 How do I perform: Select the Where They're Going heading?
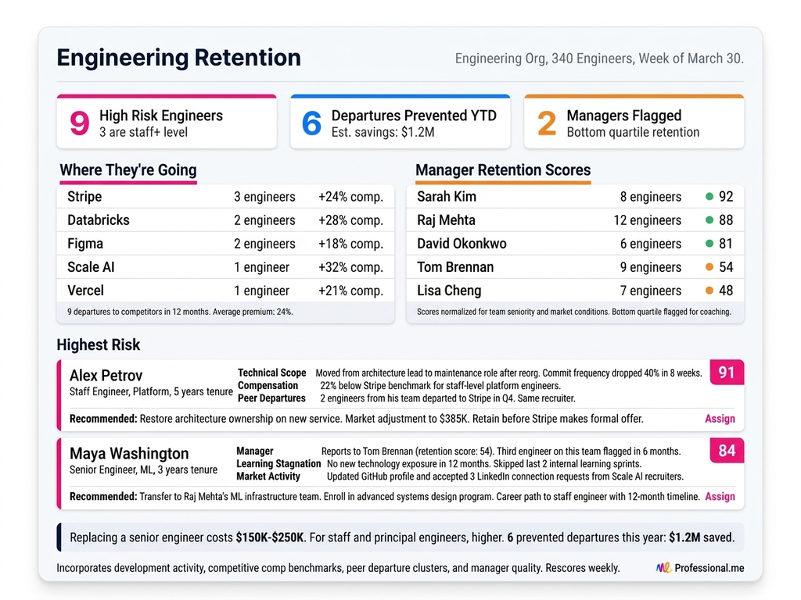coord(128,170)
